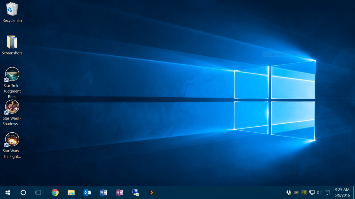Open Microsoft Word from the taskbar

tap(103, 192)
